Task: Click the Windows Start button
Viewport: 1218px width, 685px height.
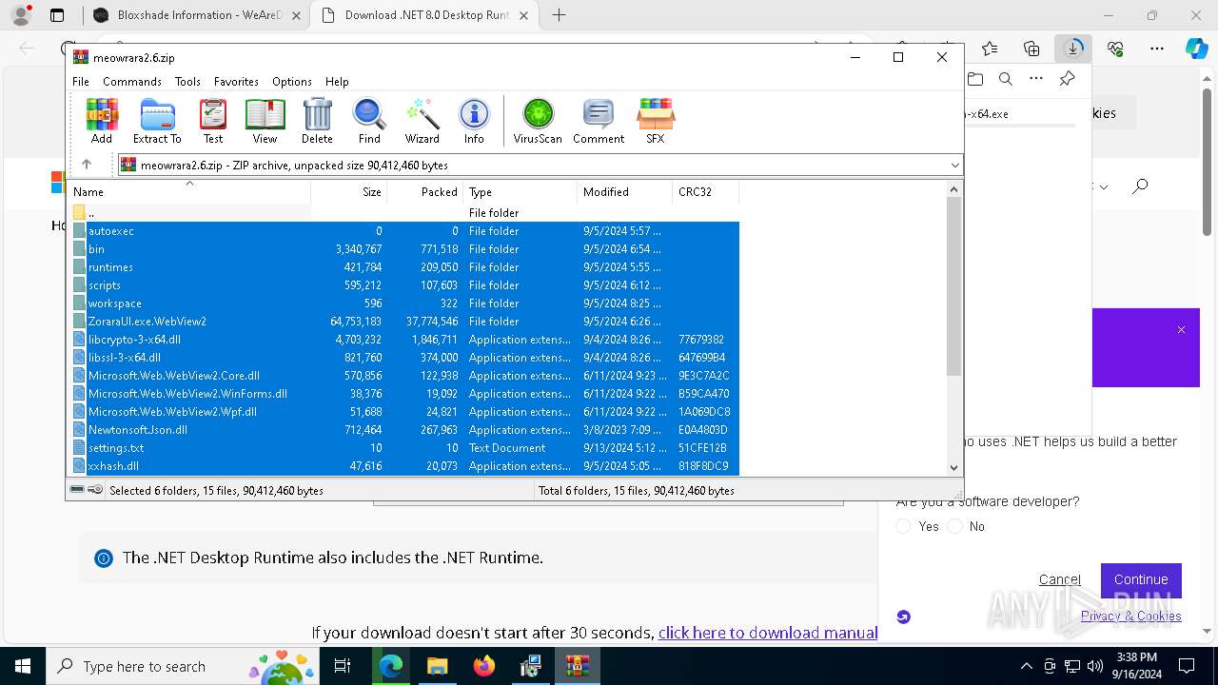Action: point(23,666)
